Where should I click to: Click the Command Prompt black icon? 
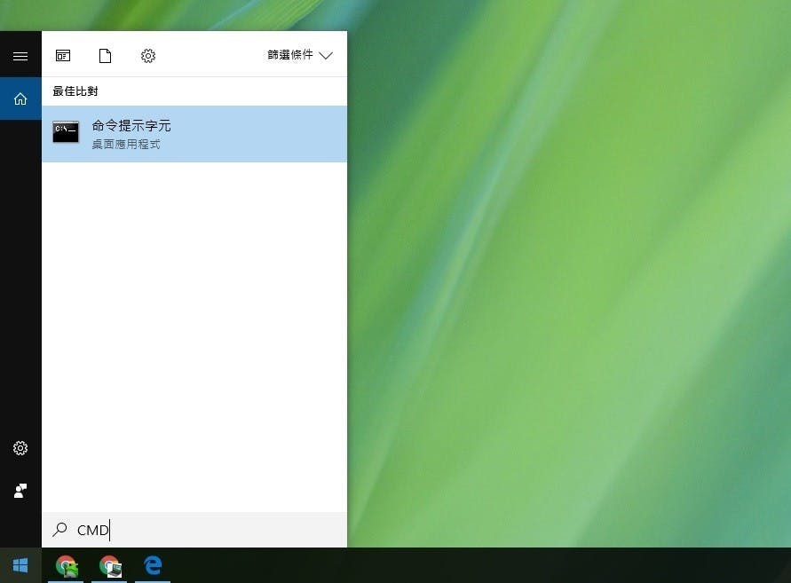click(66, 132)
